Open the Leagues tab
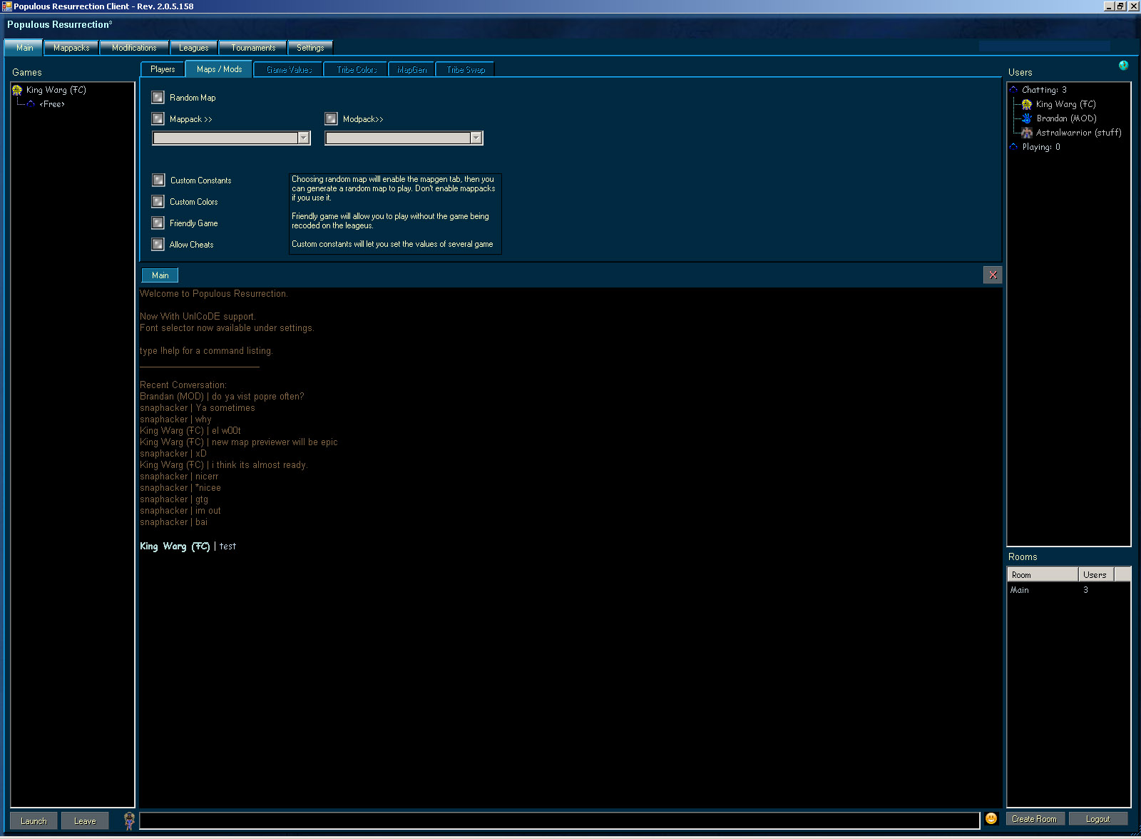 [x=193, y=48]
